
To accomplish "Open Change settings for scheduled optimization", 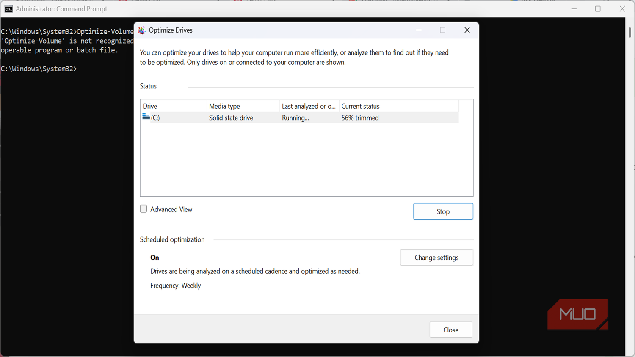I will click(436, 258).
